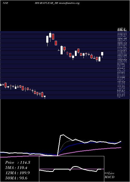
Task: Click the NSE exchange label
Action: click(x=5, y=3)
